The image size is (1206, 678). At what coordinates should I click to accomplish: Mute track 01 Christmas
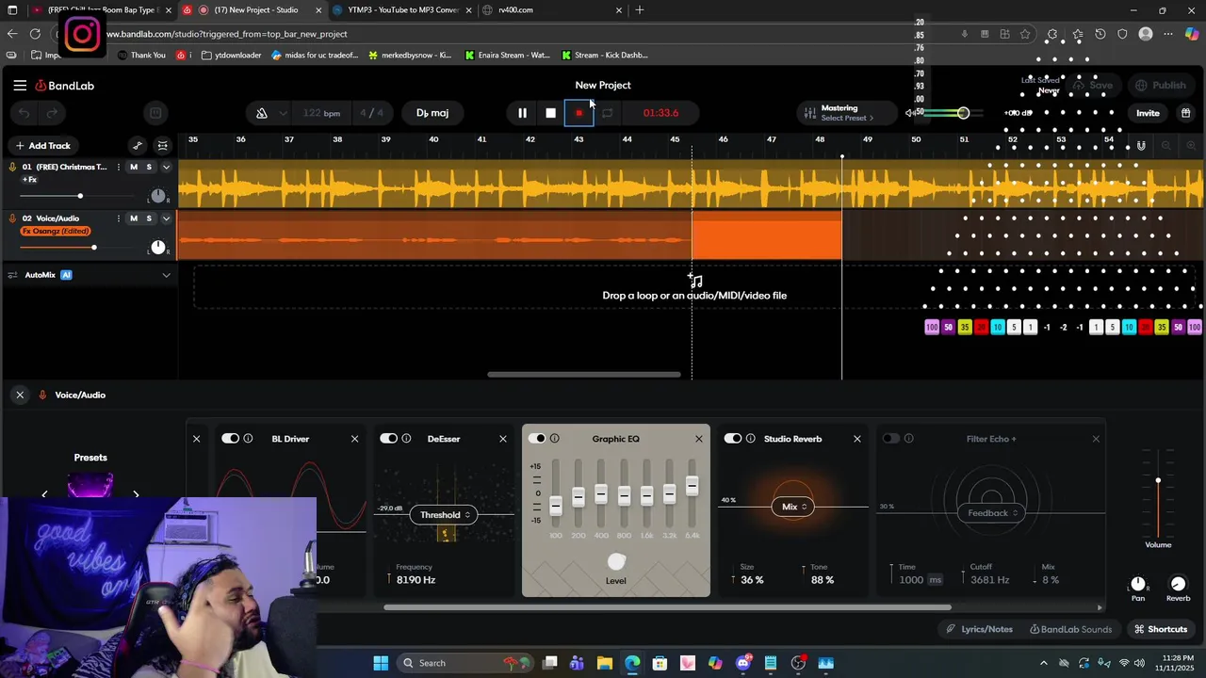(x=134, y=167)
